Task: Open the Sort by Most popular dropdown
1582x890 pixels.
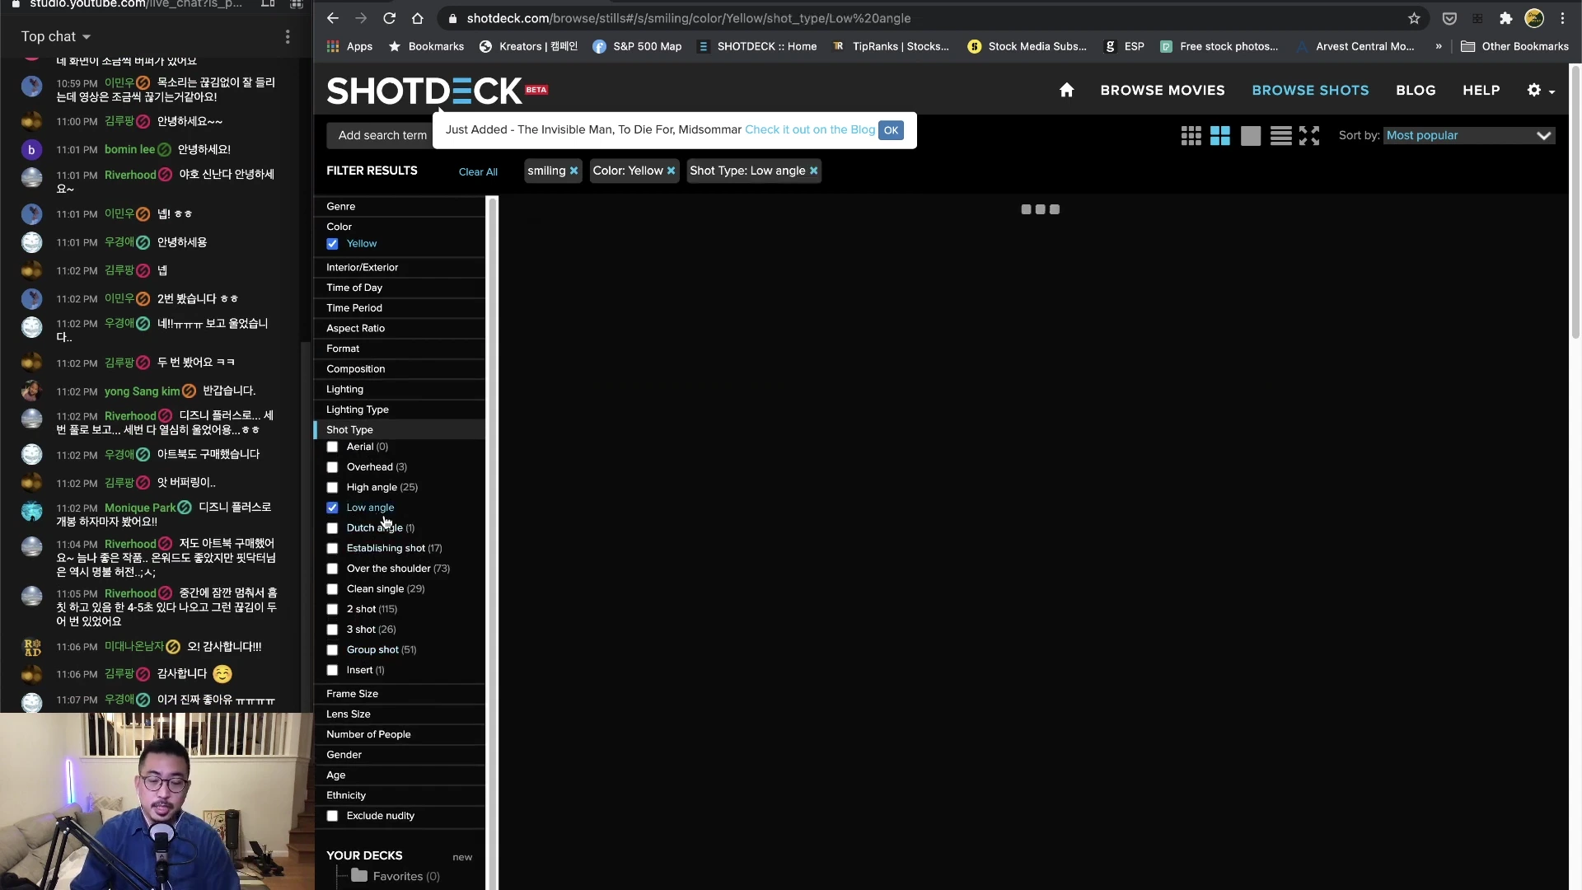Action: 1469,135
